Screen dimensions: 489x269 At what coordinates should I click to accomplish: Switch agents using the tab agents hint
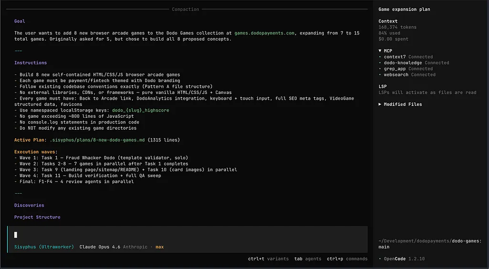tap(308, 259)
